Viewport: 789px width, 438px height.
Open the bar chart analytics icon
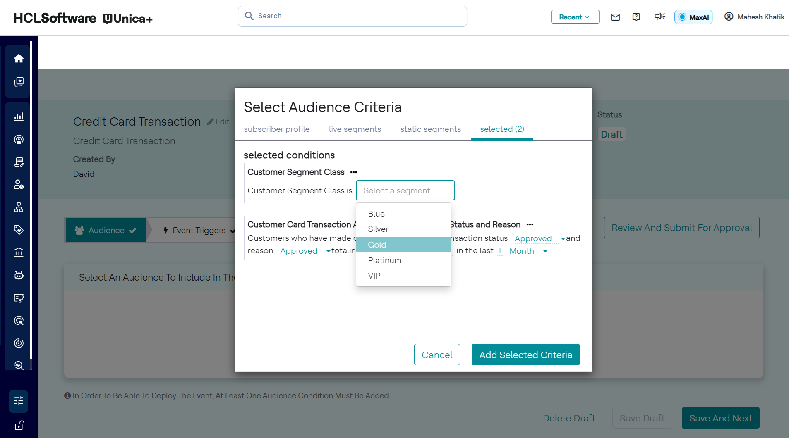(19, 117)
